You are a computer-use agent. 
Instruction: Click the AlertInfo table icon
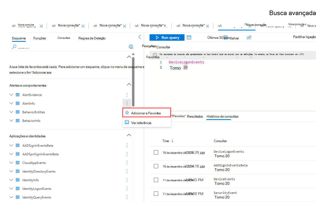(x=18, y=103)
